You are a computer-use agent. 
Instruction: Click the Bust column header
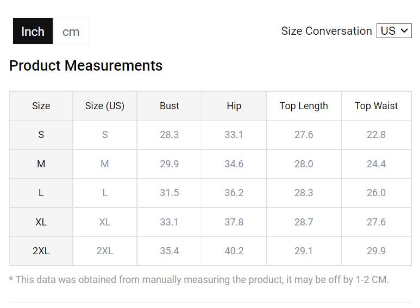coord(170,106)
